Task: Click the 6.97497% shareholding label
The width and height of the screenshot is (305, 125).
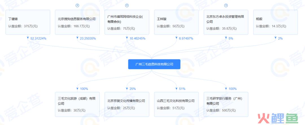Action: coord(186,38)
